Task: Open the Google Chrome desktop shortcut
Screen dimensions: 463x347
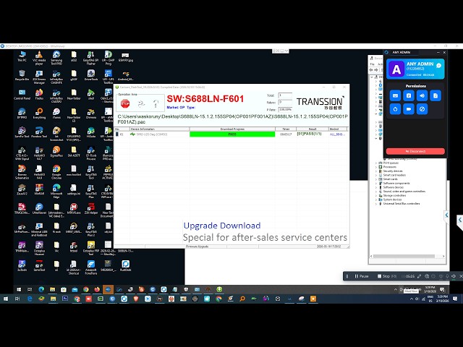Action: (x=56, y=172)
